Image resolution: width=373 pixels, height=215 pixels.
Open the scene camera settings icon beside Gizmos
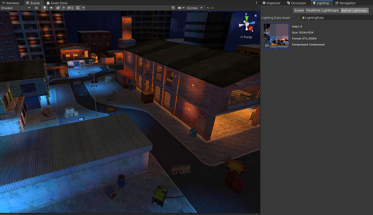(x=180, y=8)
